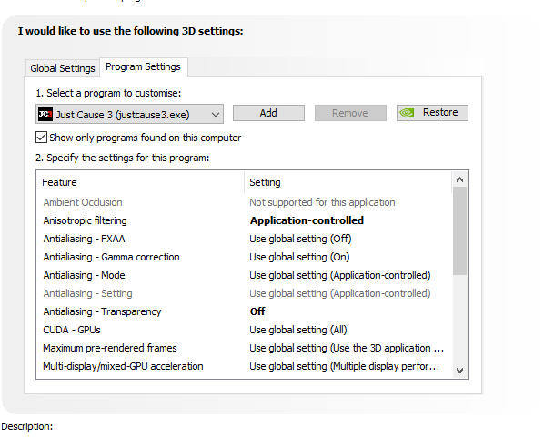Open the bold Off setting for Transparency
This screenshot has height=439, width=544.
point(257,311)
